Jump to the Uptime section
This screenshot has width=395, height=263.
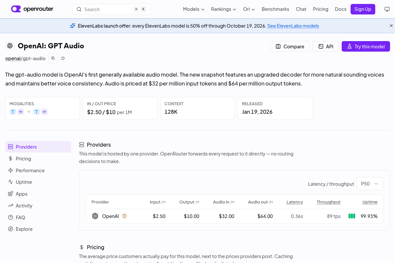pos(38,182)
